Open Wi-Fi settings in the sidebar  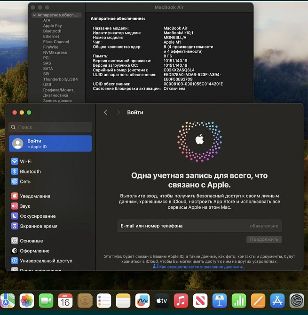21,161
